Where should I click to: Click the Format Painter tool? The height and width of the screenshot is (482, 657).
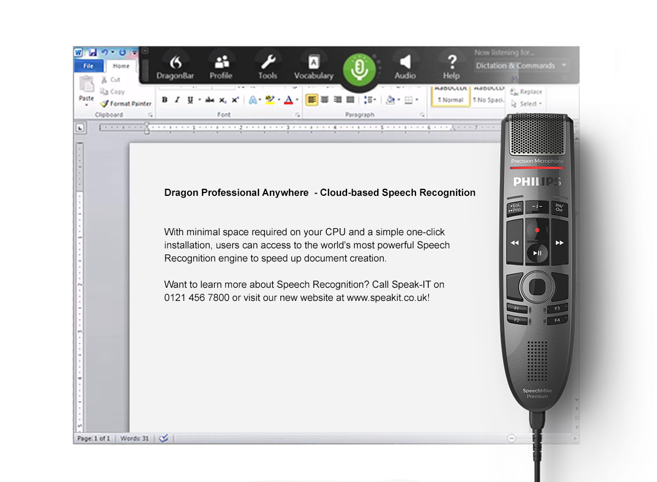[126, 103]
